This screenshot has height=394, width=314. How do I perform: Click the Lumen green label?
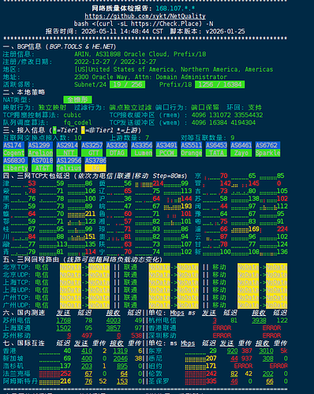click(x=142, y=153)
